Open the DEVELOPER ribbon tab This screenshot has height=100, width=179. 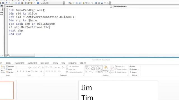72,63
